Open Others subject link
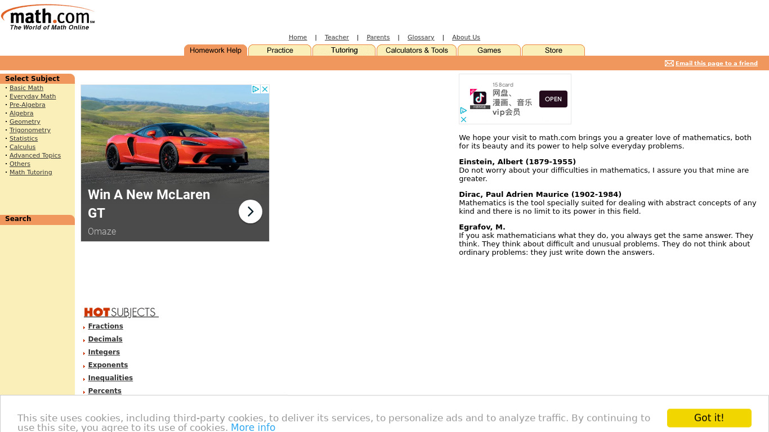The width and height of the screenshot is (769, 432). pyautogui.click(x=20, y=164)
